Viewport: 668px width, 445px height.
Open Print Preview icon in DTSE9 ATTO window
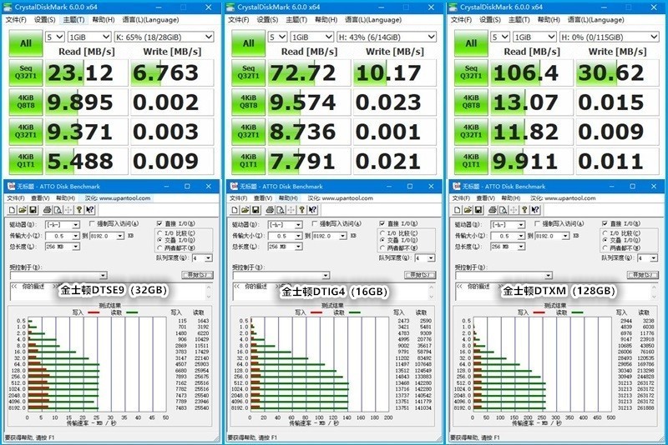pyautogui.click(x=58, y=209)
